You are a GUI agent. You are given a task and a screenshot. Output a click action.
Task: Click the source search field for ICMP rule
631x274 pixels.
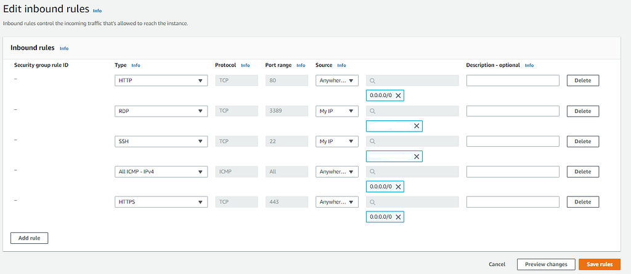point(412,171)
